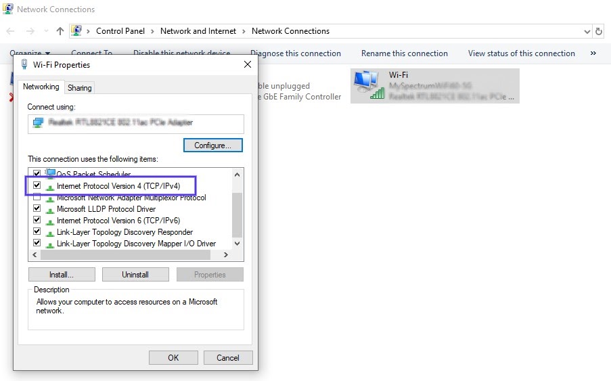The height and width of the screenshot is (381, 611).
Task: Click the scroll down arrow in items list
Action: (237, 244)
